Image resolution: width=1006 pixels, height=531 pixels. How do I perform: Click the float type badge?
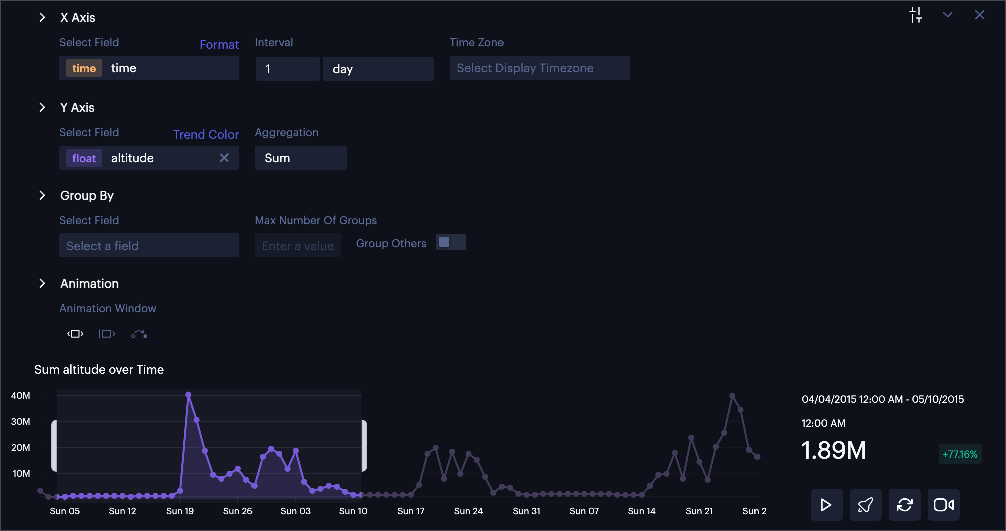pos(84,158)
